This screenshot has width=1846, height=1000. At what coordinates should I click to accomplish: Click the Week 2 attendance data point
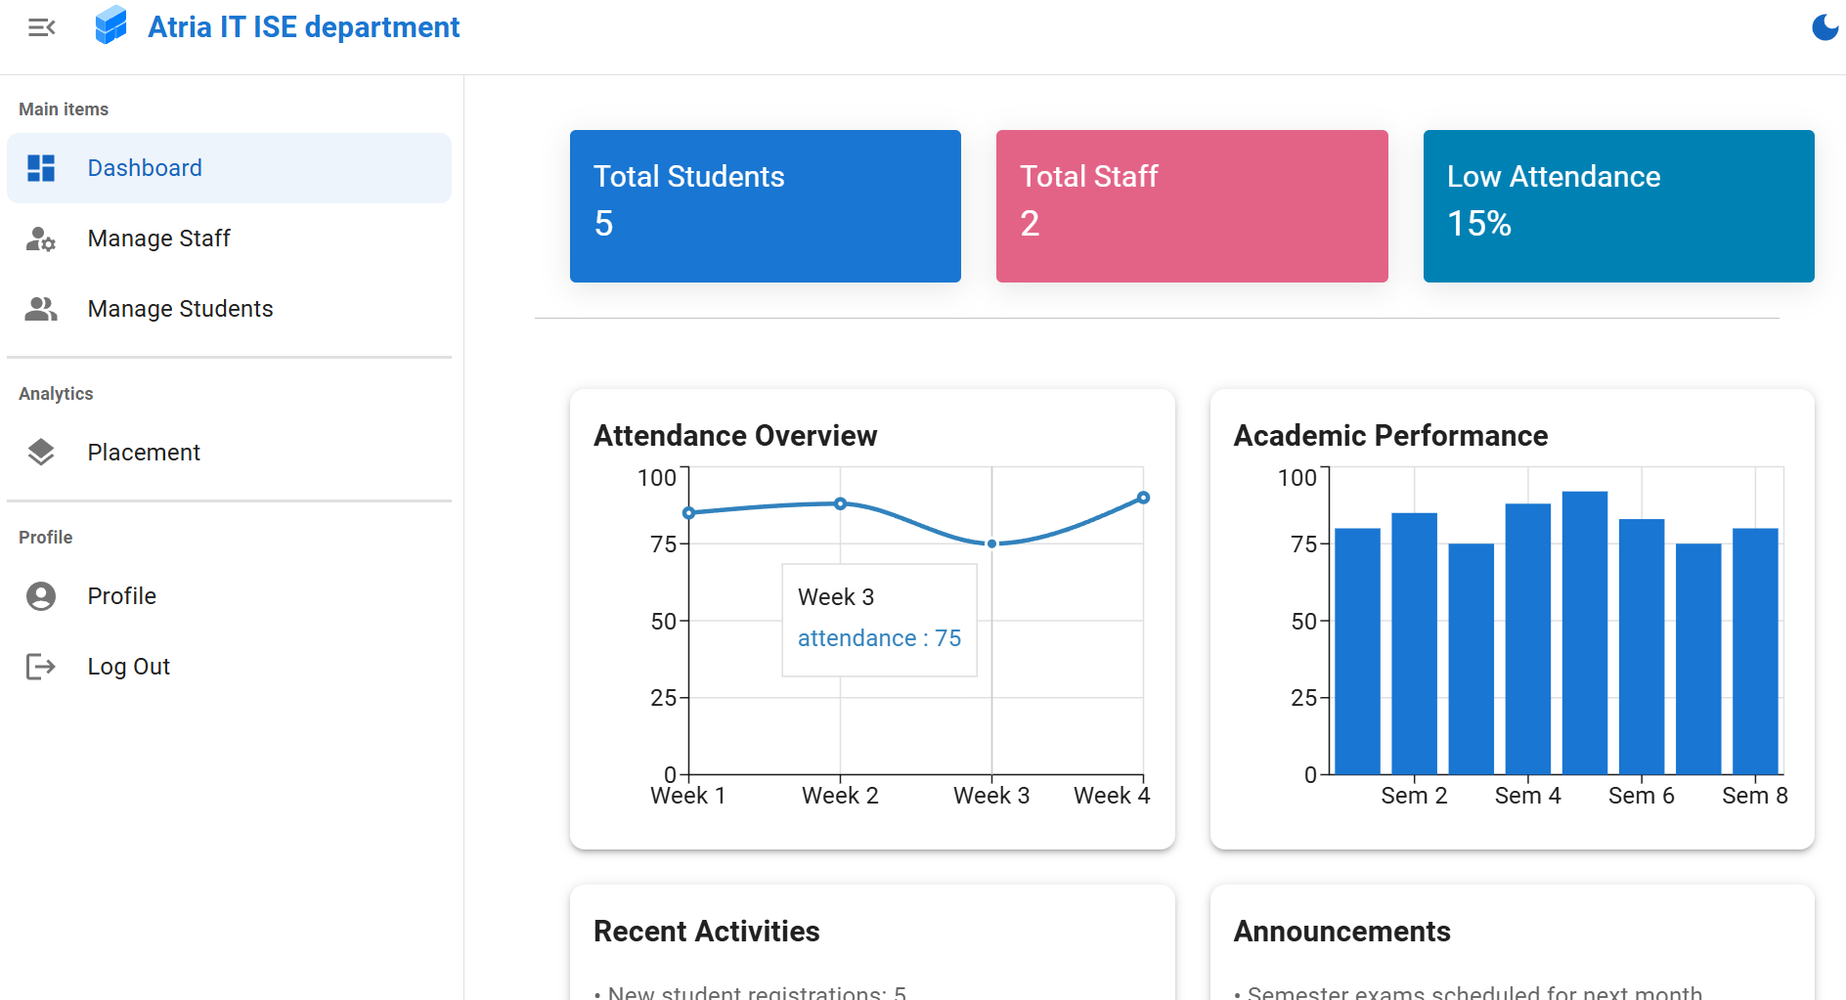click(841, 504)
